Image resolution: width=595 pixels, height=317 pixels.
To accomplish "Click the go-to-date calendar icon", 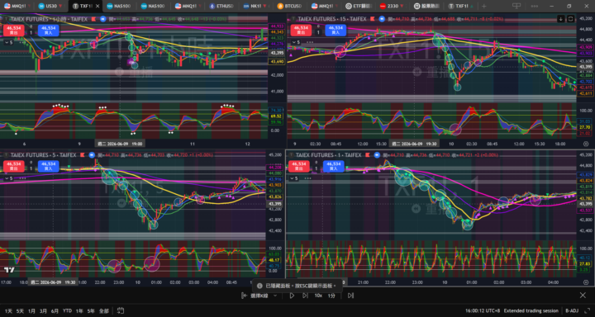I will click(x=121, y=310).
